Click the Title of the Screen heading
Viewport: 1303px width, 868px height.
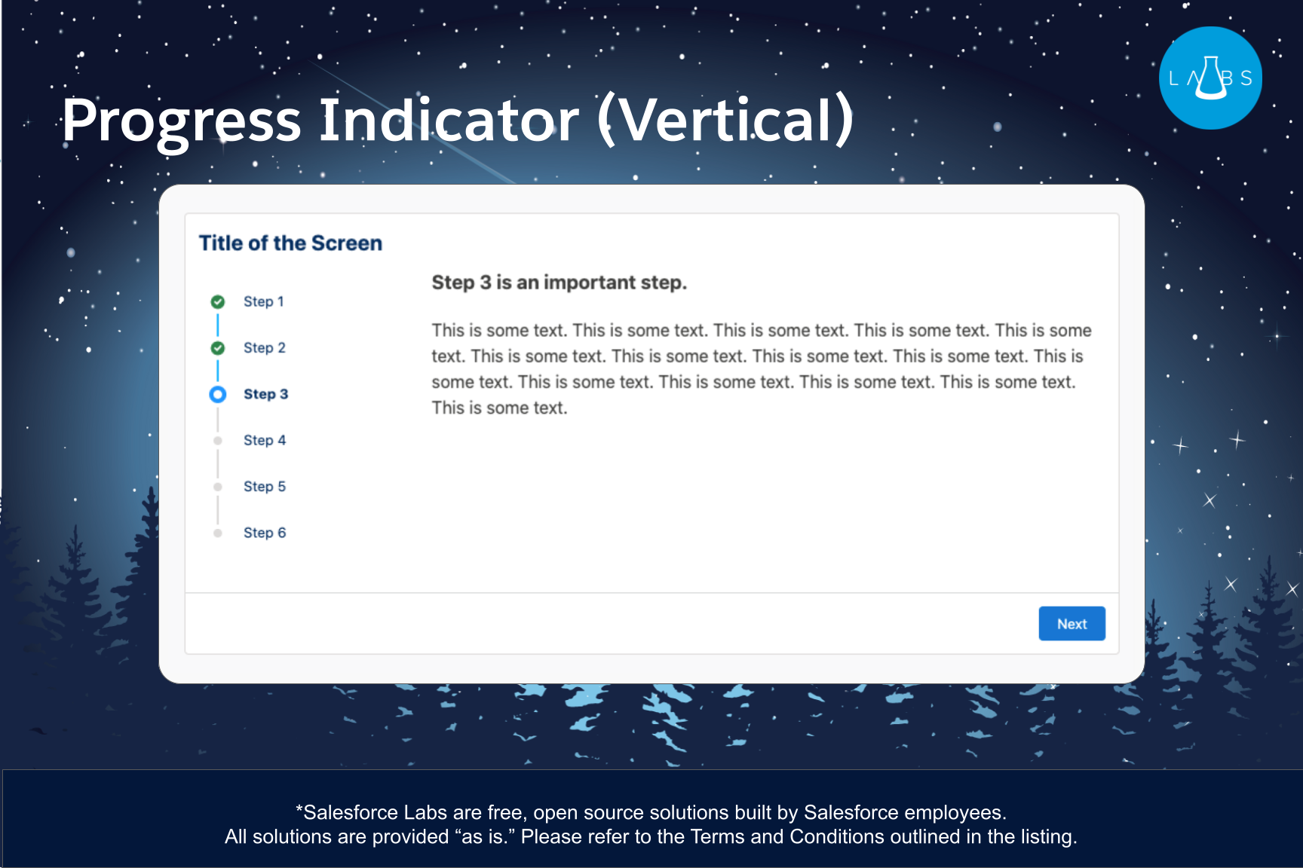(x=290, y=243)
